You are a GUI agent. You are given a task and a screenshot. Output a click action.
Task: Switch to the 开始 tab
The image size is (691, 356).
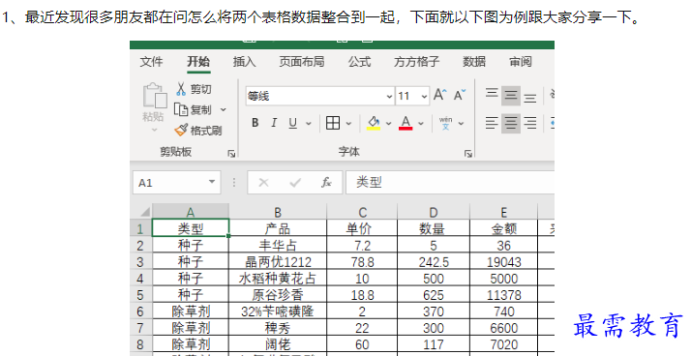pos(198,62)
